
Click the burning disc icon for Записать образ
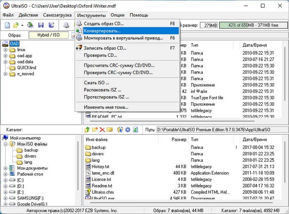pos(79,48)
